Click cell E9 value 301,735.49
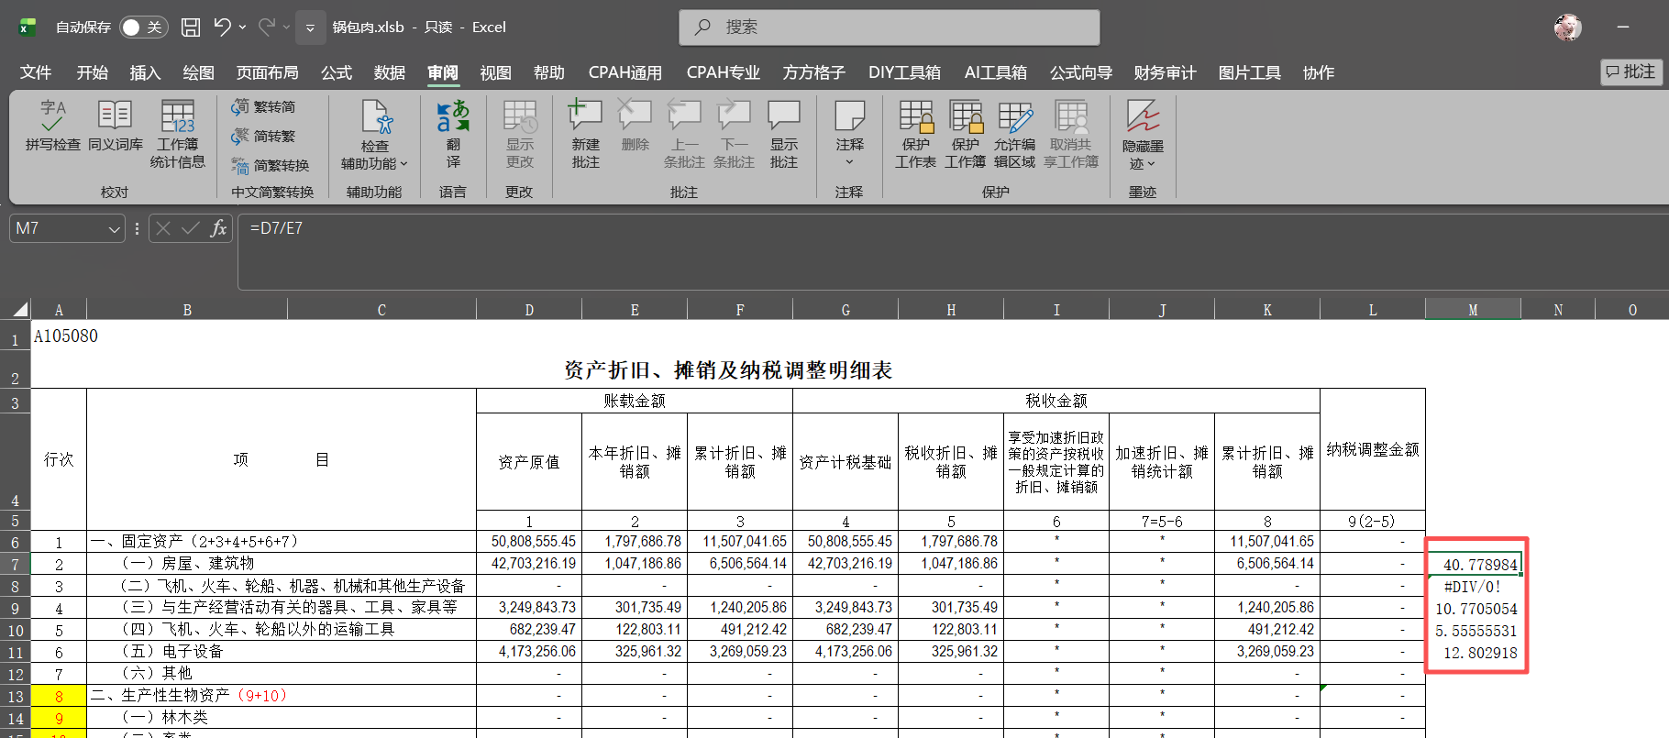Viewport: 1669px width, 738px height. coord(635,608)
